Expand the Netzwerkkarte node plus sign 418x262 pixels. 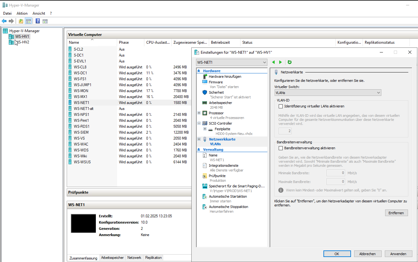(x=199, y=139)
